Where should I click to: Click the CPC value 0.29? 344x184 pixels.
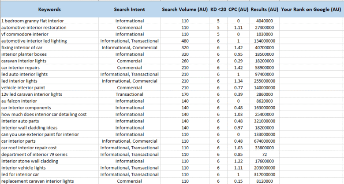click(x=238, y=61)
